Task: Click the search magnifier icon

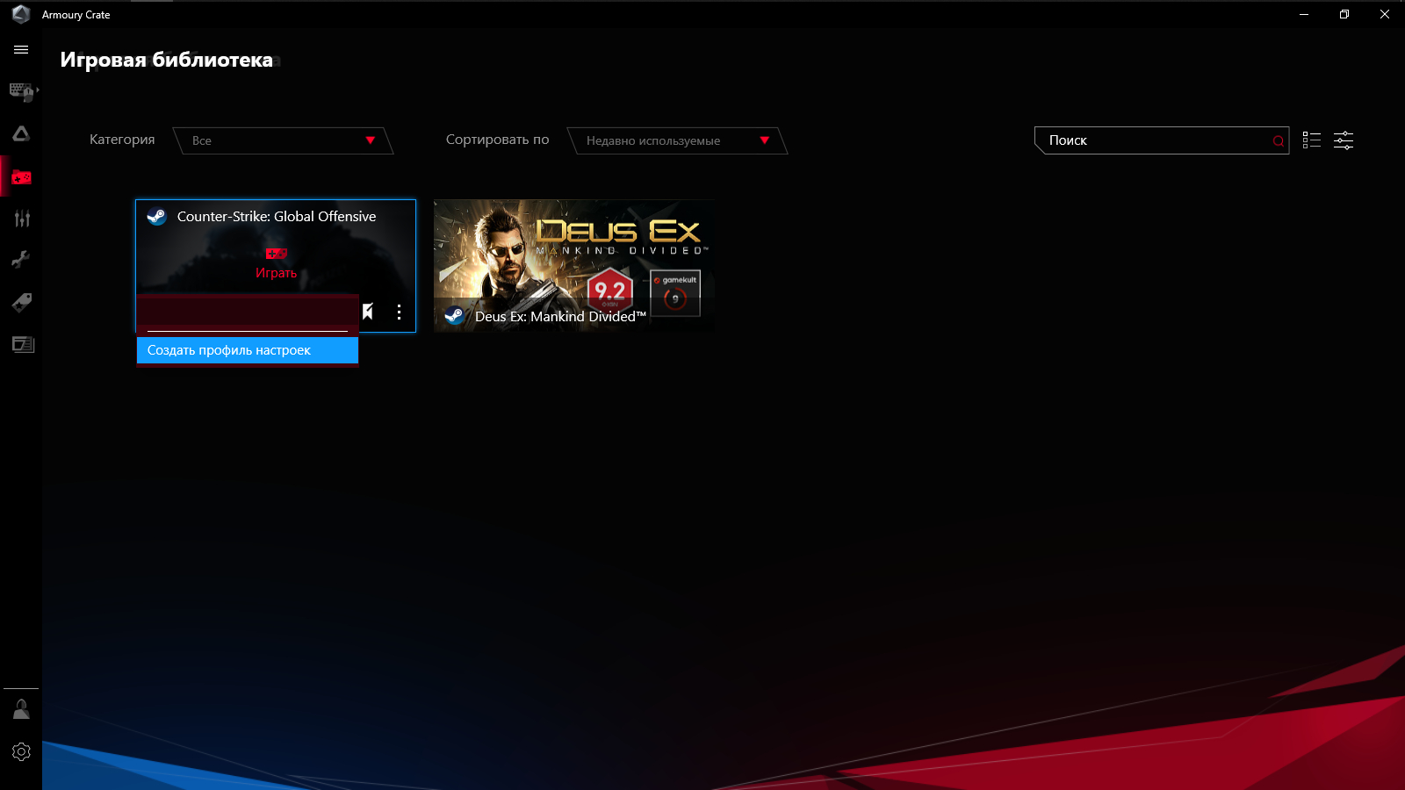Action: 1279,140
